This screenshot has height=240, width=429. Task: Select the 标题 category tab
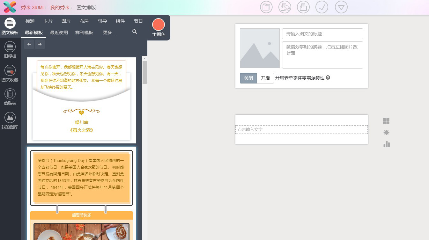[x=30, y=21]
